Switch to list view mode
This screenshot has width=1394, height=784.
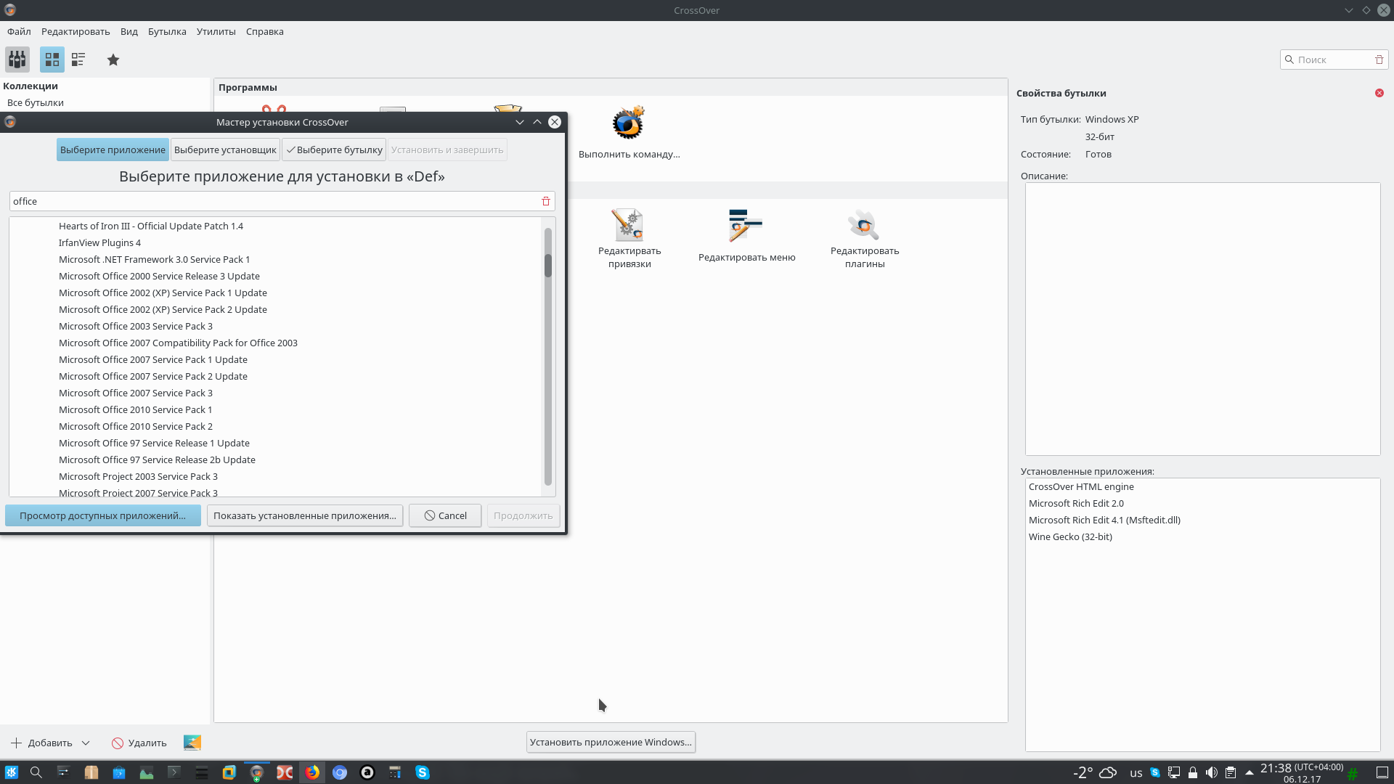point(78,60)
